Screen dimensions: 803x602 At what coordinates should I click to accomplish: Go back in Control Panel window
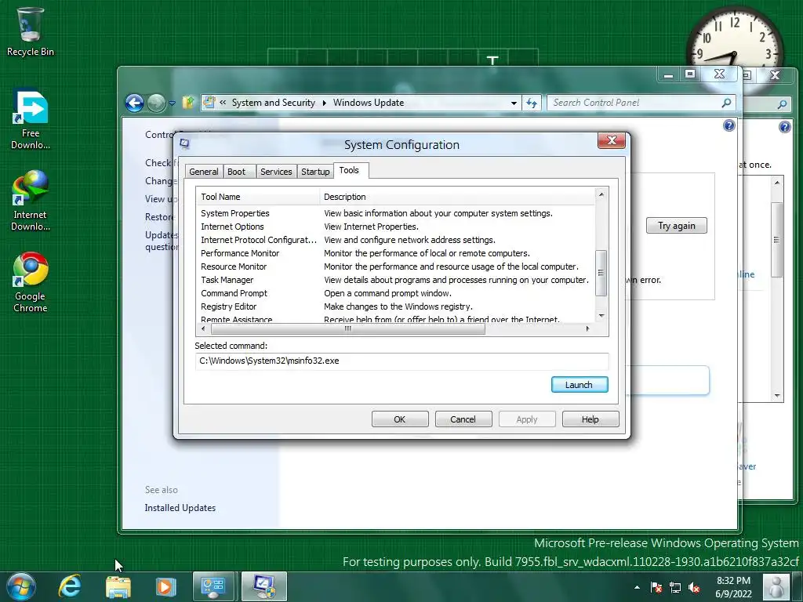[x=134, y=103]
